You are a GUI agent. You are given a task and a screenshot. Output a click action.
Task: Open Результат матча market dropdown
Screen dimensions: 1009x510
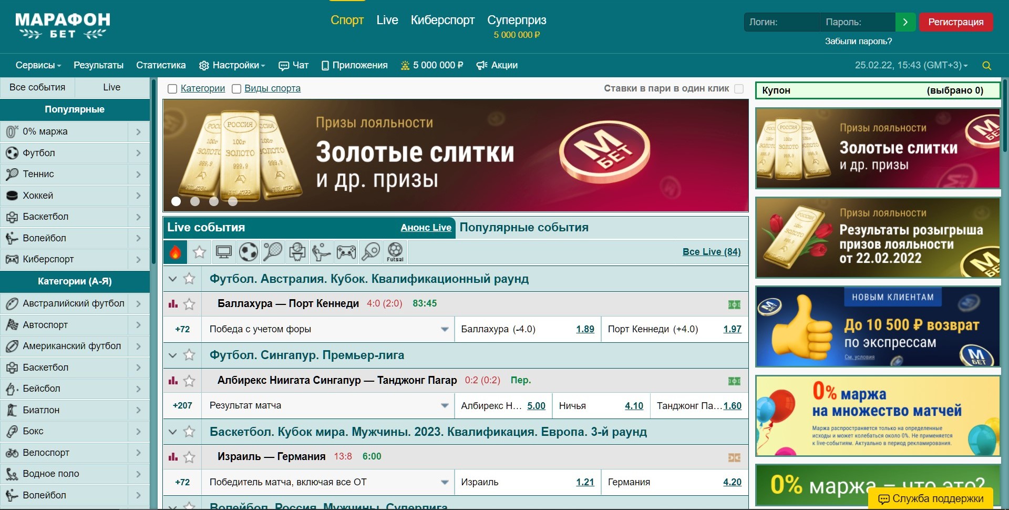(328, 406)
